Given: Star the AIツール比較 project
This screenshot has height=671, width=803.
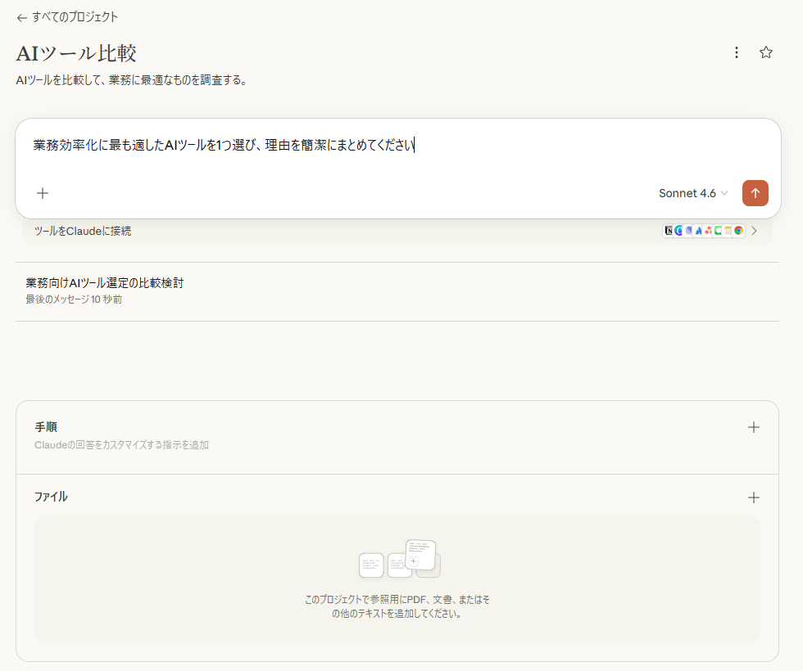Looking at the screenshot, I should coord(766,52).
